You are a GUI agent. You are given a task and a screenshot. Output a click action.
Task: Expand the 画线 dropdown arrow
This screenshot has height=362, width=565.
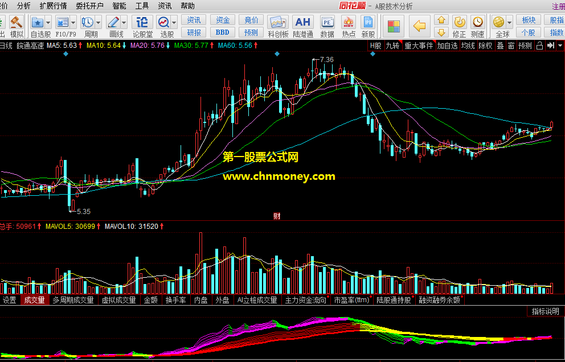click(x=124, y=22)
